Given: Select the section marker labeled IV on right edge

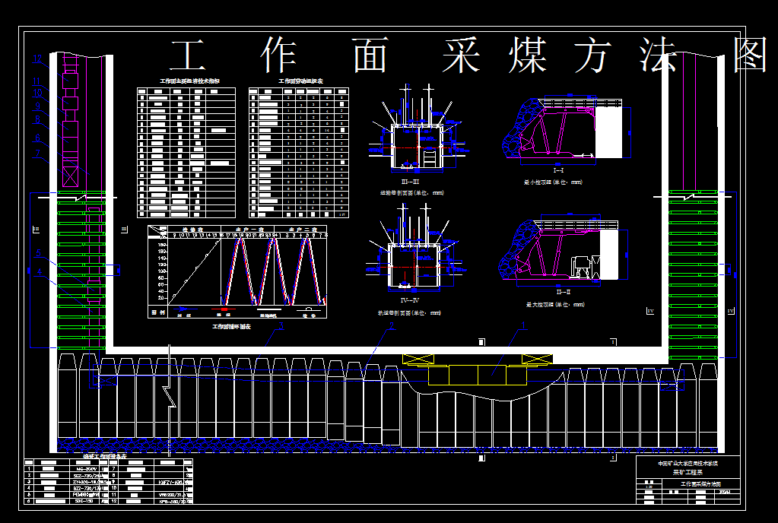Looking at the screenshot, I should (x=731, y=311).
